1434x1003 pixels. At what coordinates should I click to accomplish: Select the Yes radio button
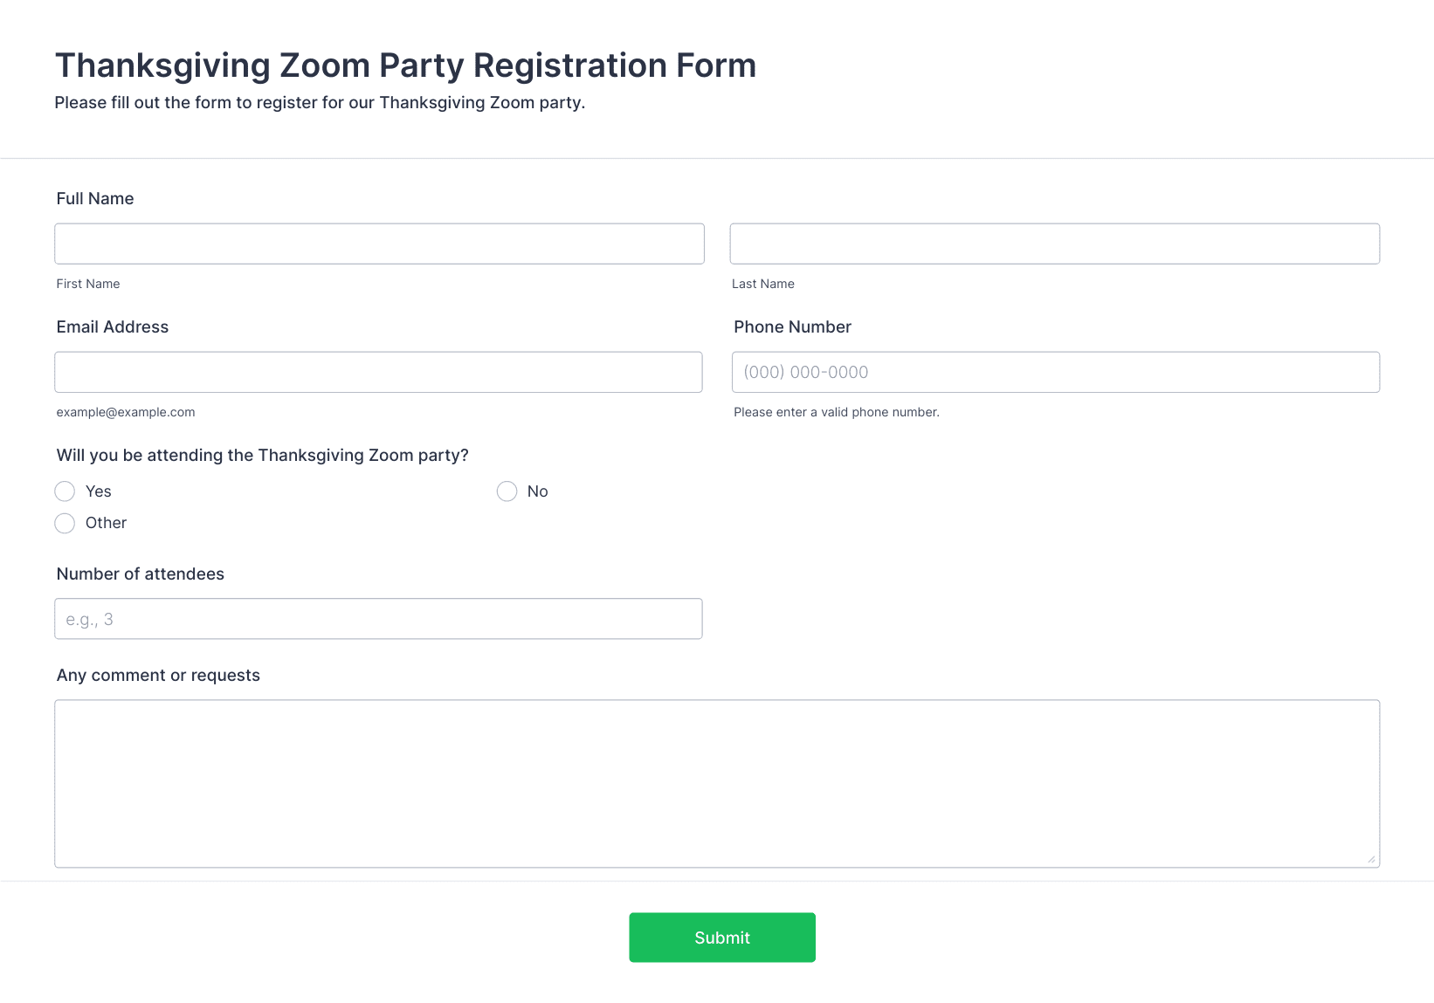[x=65, y=491]
